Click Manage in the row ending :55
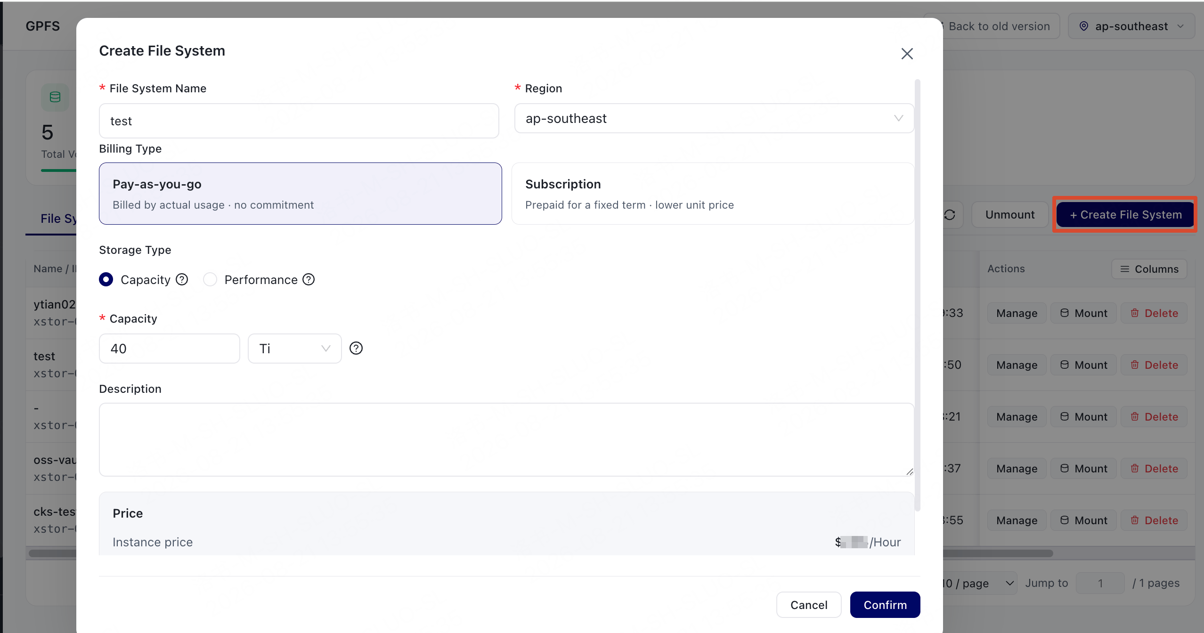The height and width of the screenshot is (633, 1204). click(1017, 520)
